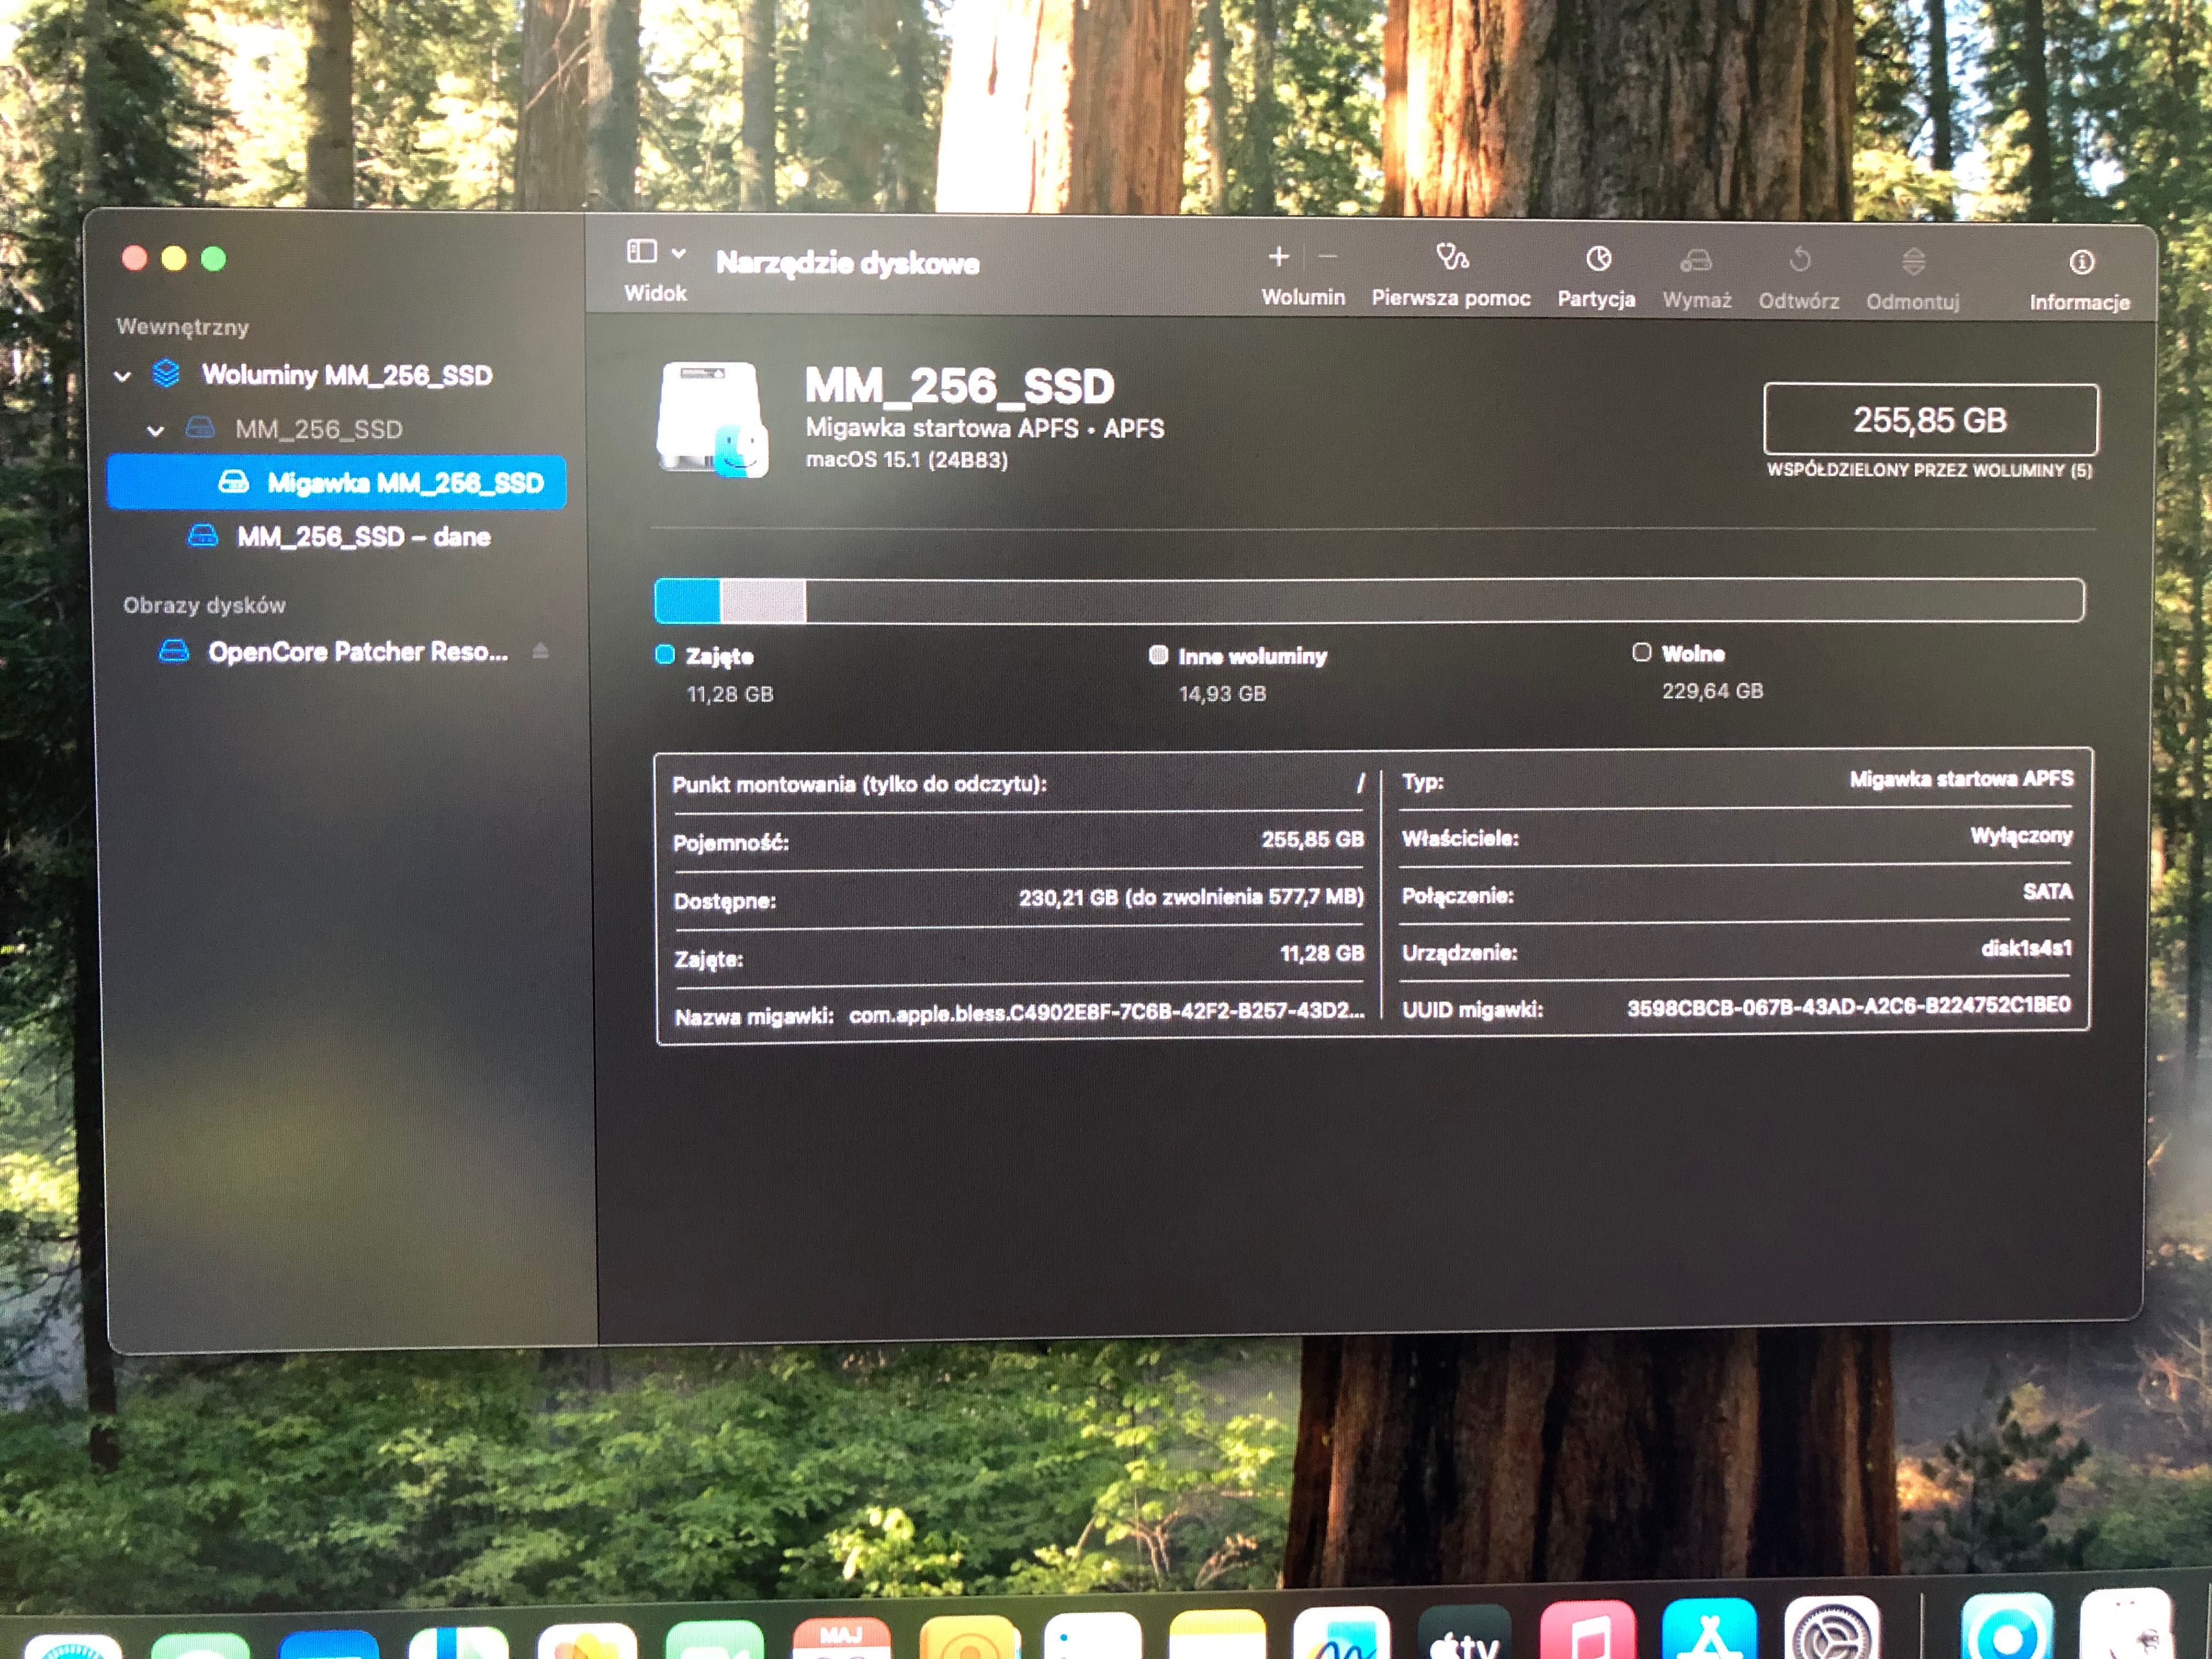The image size is (2212, 1659).
Task: Click the '14,93 GB' other volumes value
Action: pyautogui.click(x=1222, y=693)
